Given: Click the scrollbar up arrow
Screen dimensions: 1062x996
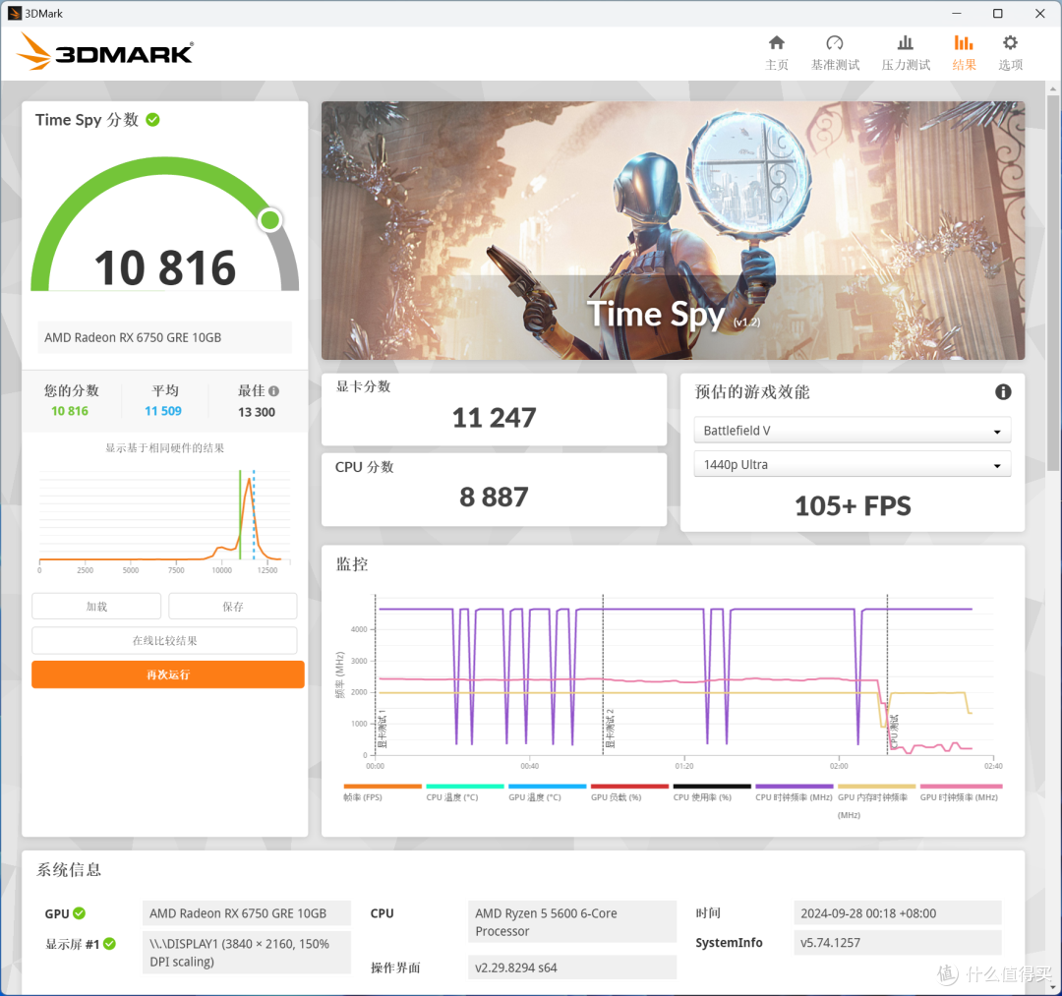Looking at the screenshot, I should click(x=1052, y=88).
